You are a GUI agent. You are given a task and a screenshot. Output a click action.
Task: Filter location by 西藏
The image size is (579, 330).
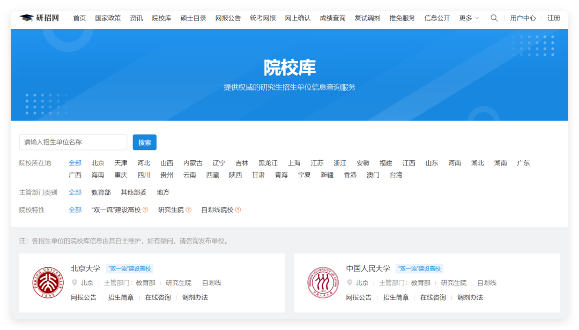coord(212,175)
